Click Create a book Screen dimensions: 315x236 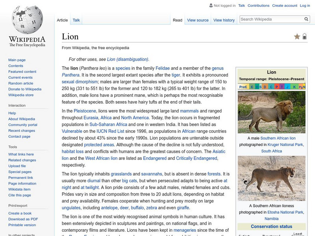click(20, 213)
